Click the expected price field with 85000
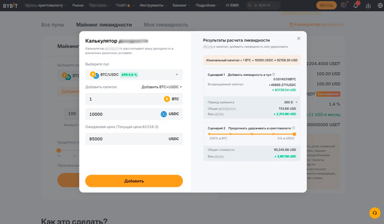The image size is (384, 224). [x=134, y=139]
